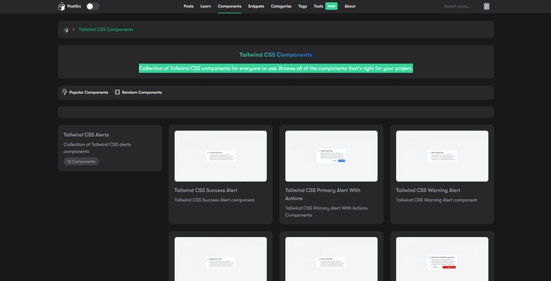
Task: Open the Learn menu item
Action: click(205, 6)
